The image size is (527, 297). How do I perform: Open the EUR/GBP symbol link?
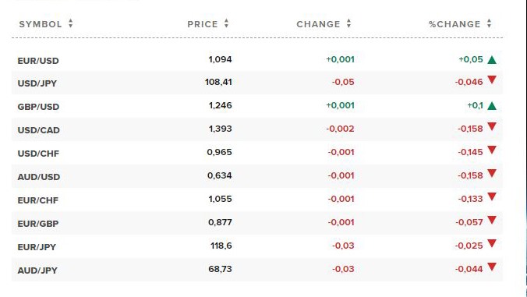[38, 224]
